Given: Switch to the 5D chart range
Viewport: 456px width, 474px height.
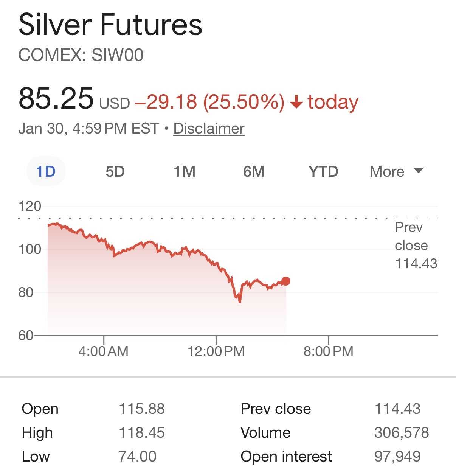Looking at the screenshot, I should 115,172.
